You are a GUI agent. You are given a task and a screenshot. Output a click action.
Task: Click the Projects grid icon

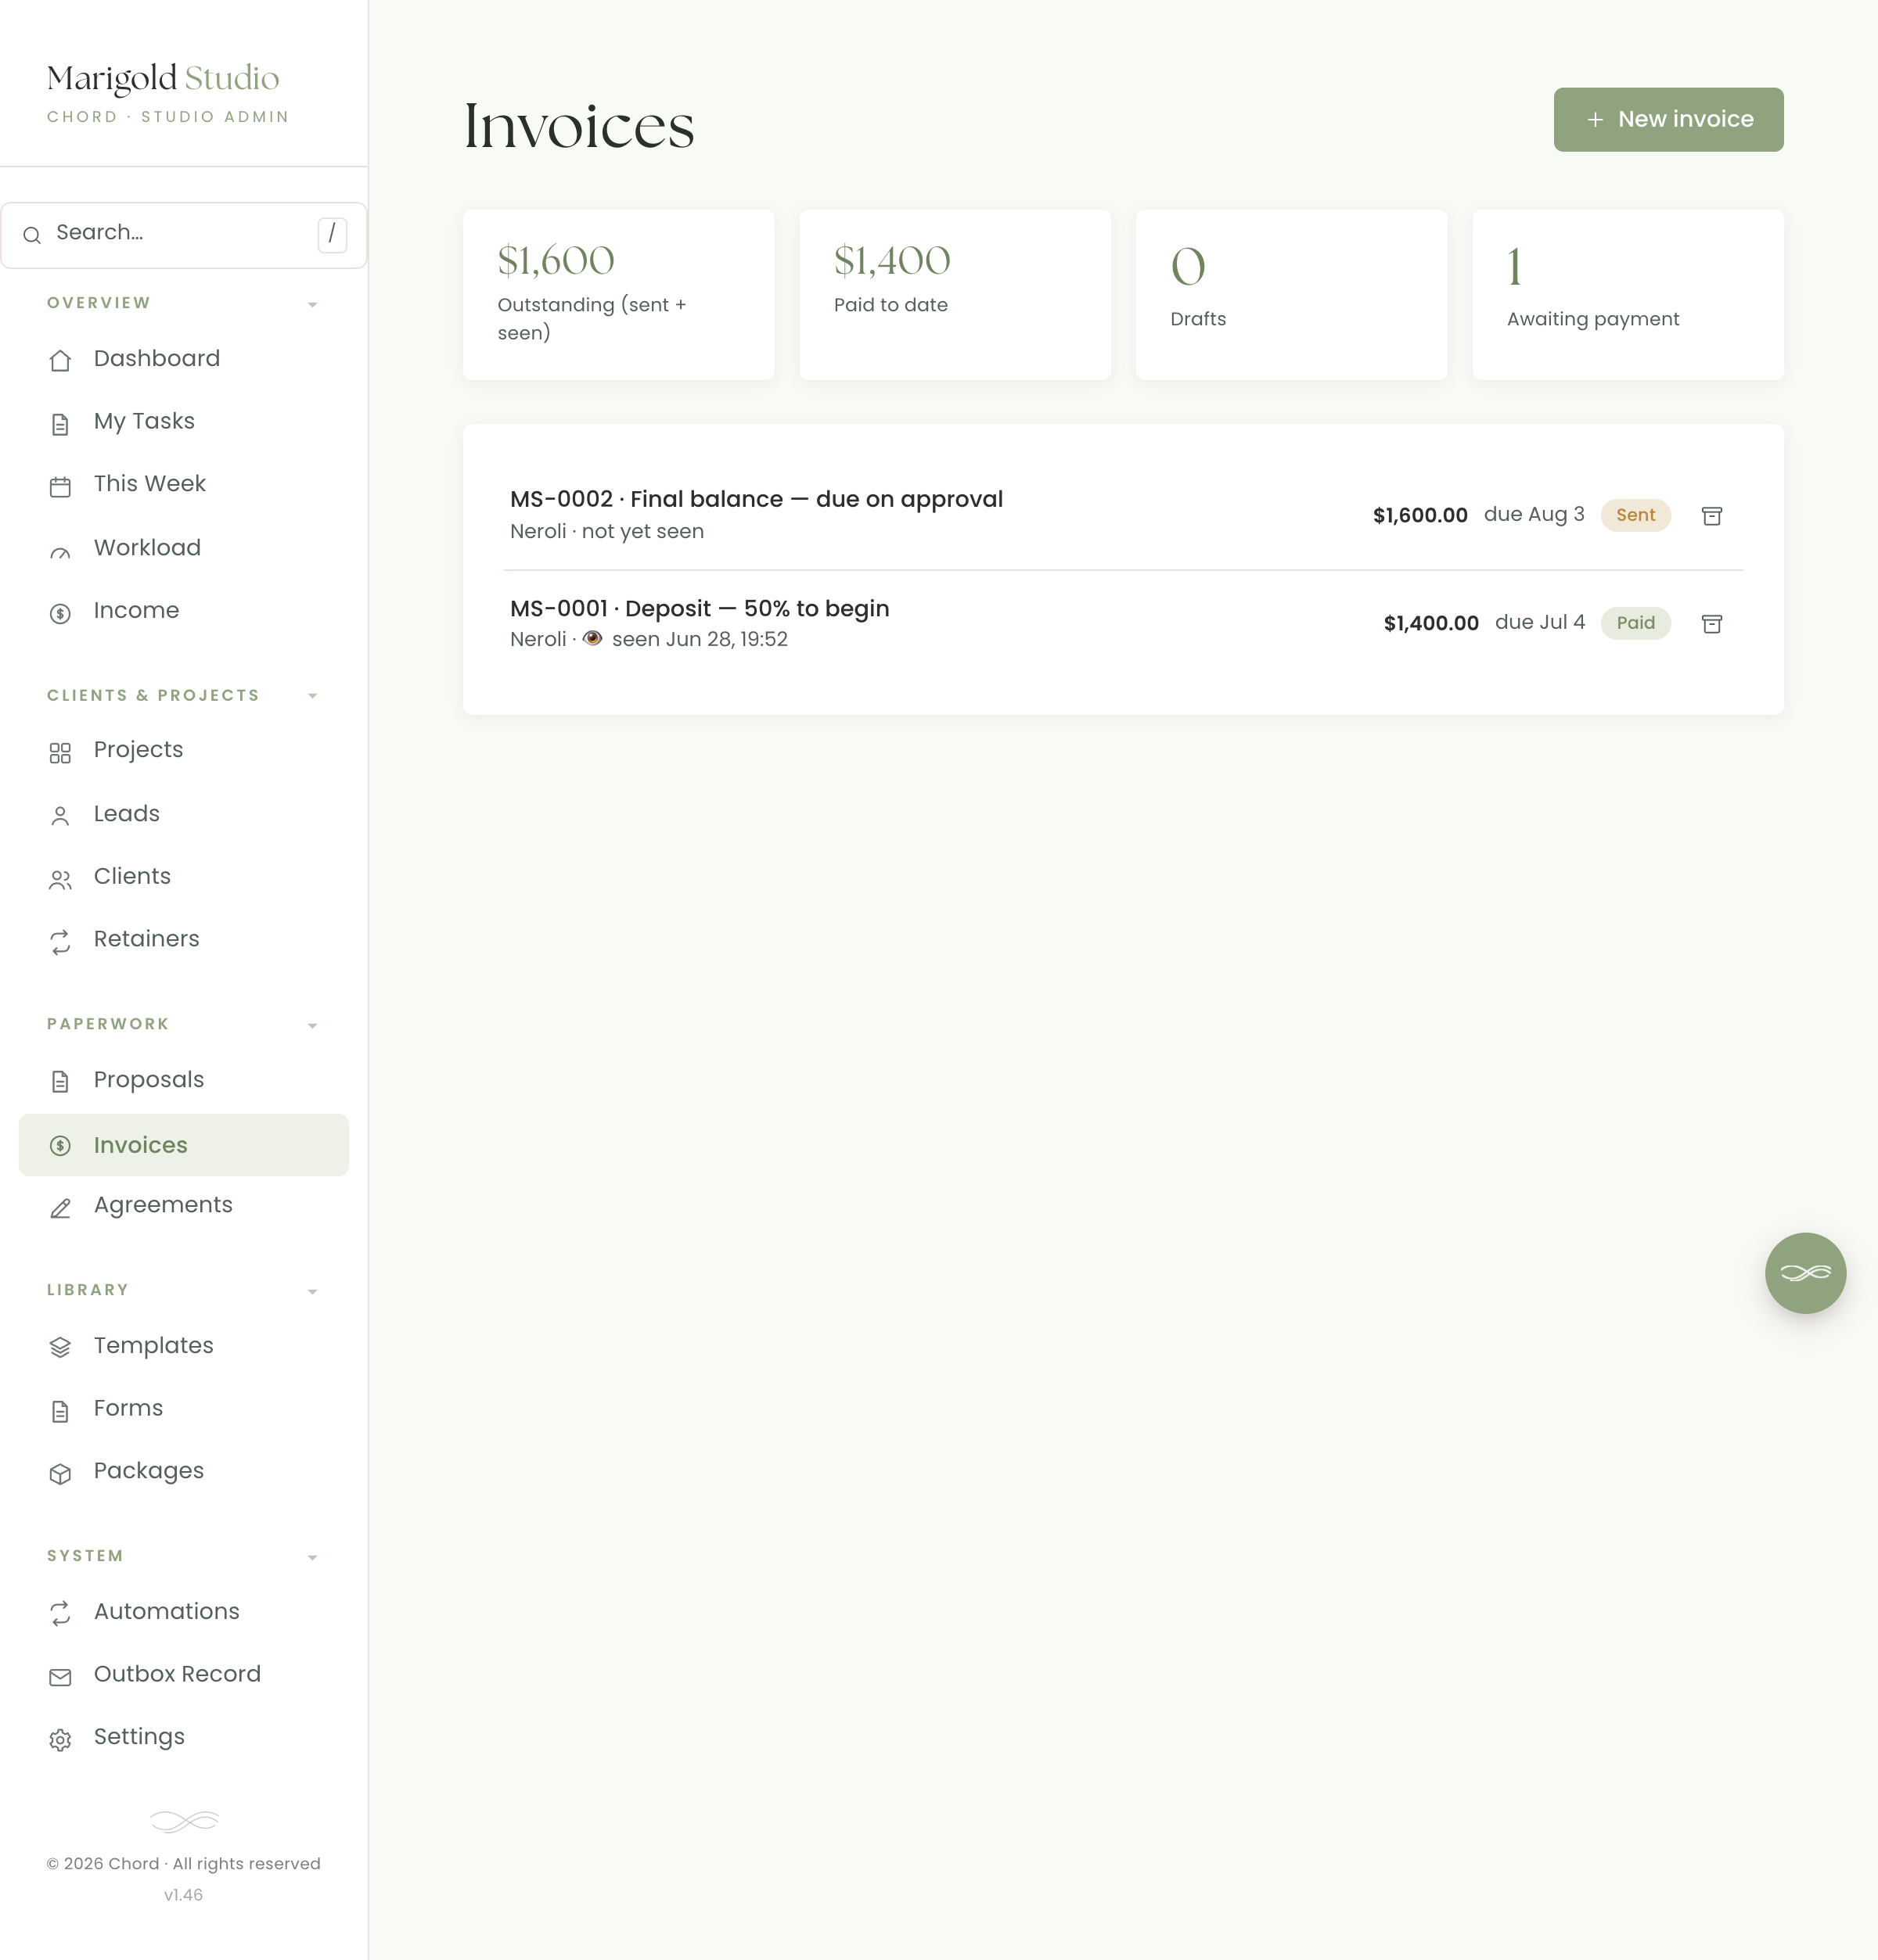click(60, 752)
